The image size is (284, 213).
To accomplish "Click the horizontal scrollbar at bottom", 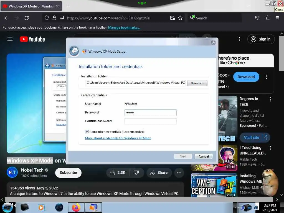I will pyautogui.click(x=139, y=200).
